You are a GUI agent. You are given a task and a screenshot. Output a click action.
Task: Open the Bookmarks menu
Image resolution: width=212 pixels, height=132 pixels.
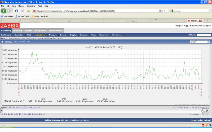(31, 6)
